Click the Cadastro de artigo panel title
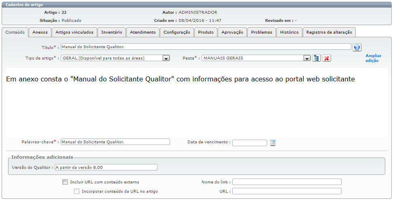393x200 pixels. click(x=24, y=4)
